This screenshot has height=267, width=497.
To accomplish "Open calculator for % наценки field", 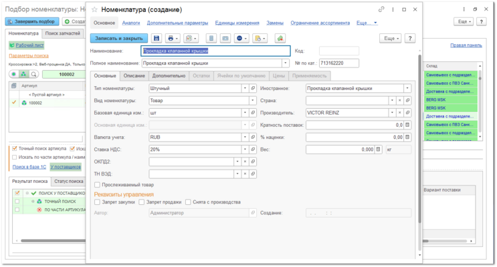I will pyautogui.click(x=407, y=137).
